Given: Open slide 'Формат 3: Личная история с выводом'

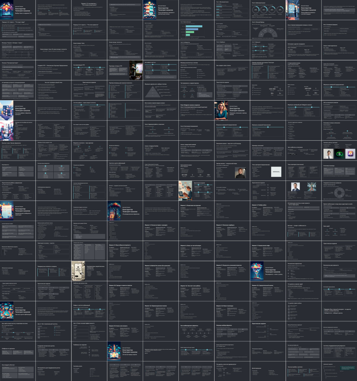Looking at the screenshot, I should [x=161, y=231].
